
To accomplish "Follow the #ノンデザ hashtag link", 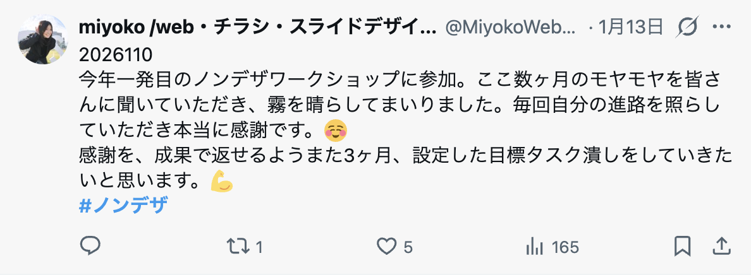I will pyautogui.click(x=123, y=206).
